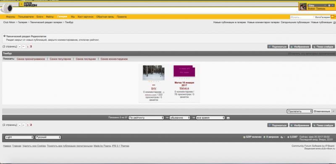336x164 pixels.
Task: Click Пометить все публикации прочитанными link
Action: (x=70, y=146)
